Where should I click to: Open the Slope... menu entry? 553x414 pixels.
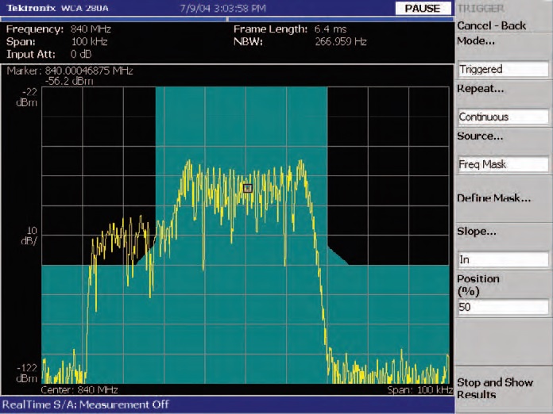[476, 231]
